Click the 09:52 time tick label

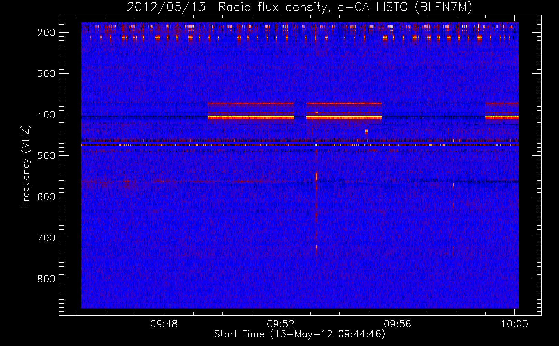click(x=281, y=324)
